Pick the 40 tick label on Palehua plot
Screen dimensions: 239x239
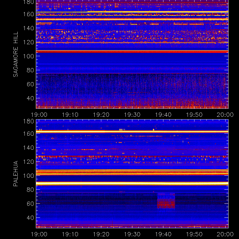[30, 218]
